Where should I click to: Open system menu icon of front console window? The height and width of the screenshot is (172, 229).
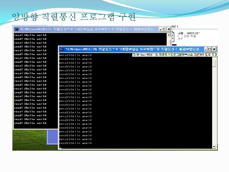62,49
